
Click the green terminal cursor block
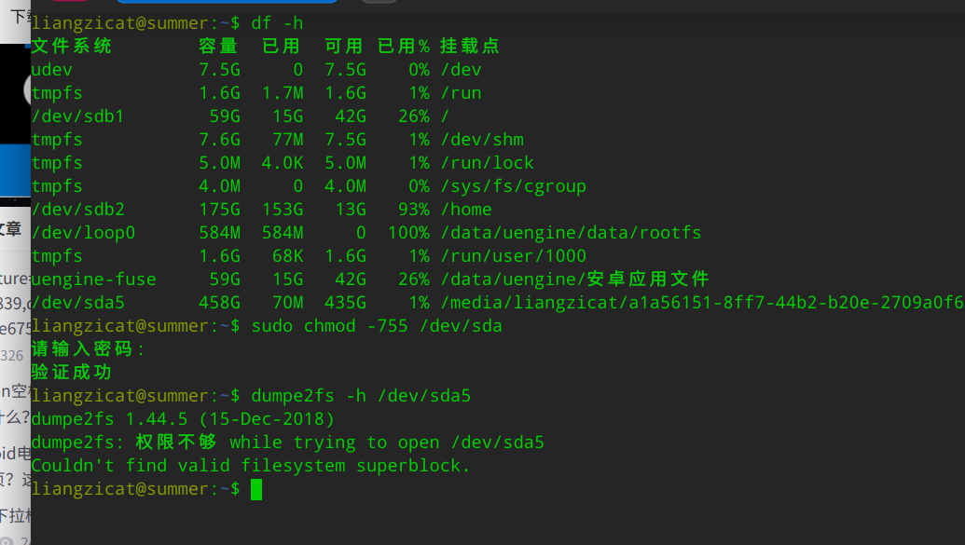click(x=256, y=489)
